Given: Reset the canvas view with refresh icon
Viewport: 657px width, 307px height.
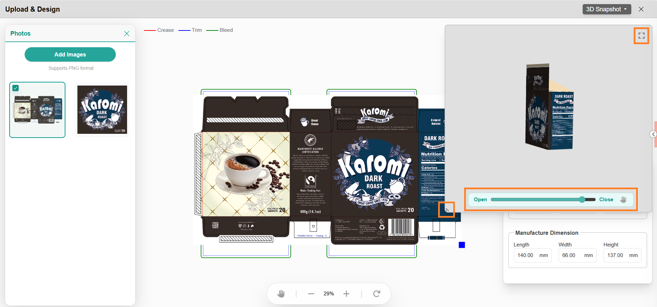Looking at the screenshot, I should 376,294.
